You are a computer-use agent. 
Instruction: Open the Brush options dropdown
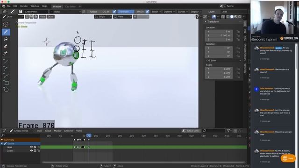[x=156, y=12]
